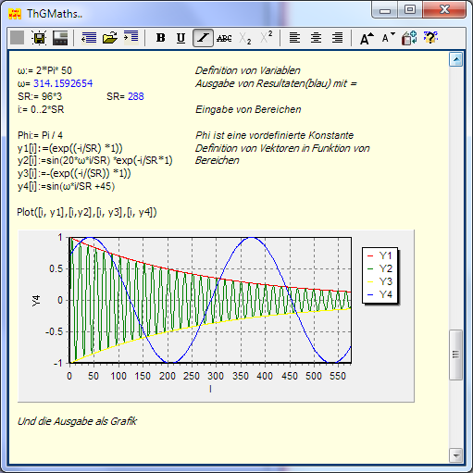The height and width of the screenshot is (473, 473).
Task: Open help with question mark icon
Action: click(430, 37)
